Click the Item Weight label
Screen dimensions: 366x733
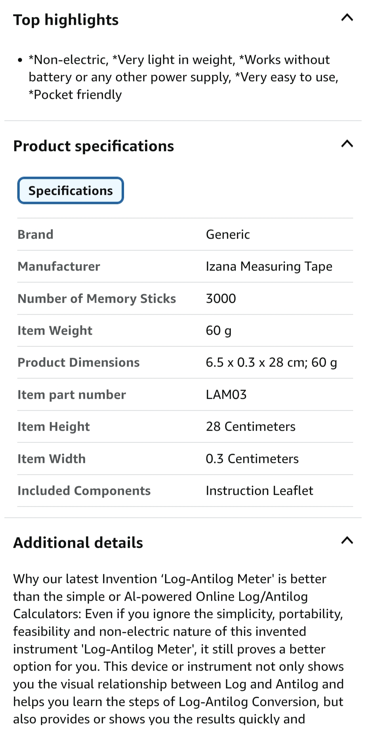[x=55, y=331]
